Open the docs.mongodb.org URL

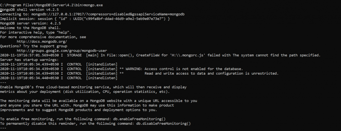click(42, 41)
